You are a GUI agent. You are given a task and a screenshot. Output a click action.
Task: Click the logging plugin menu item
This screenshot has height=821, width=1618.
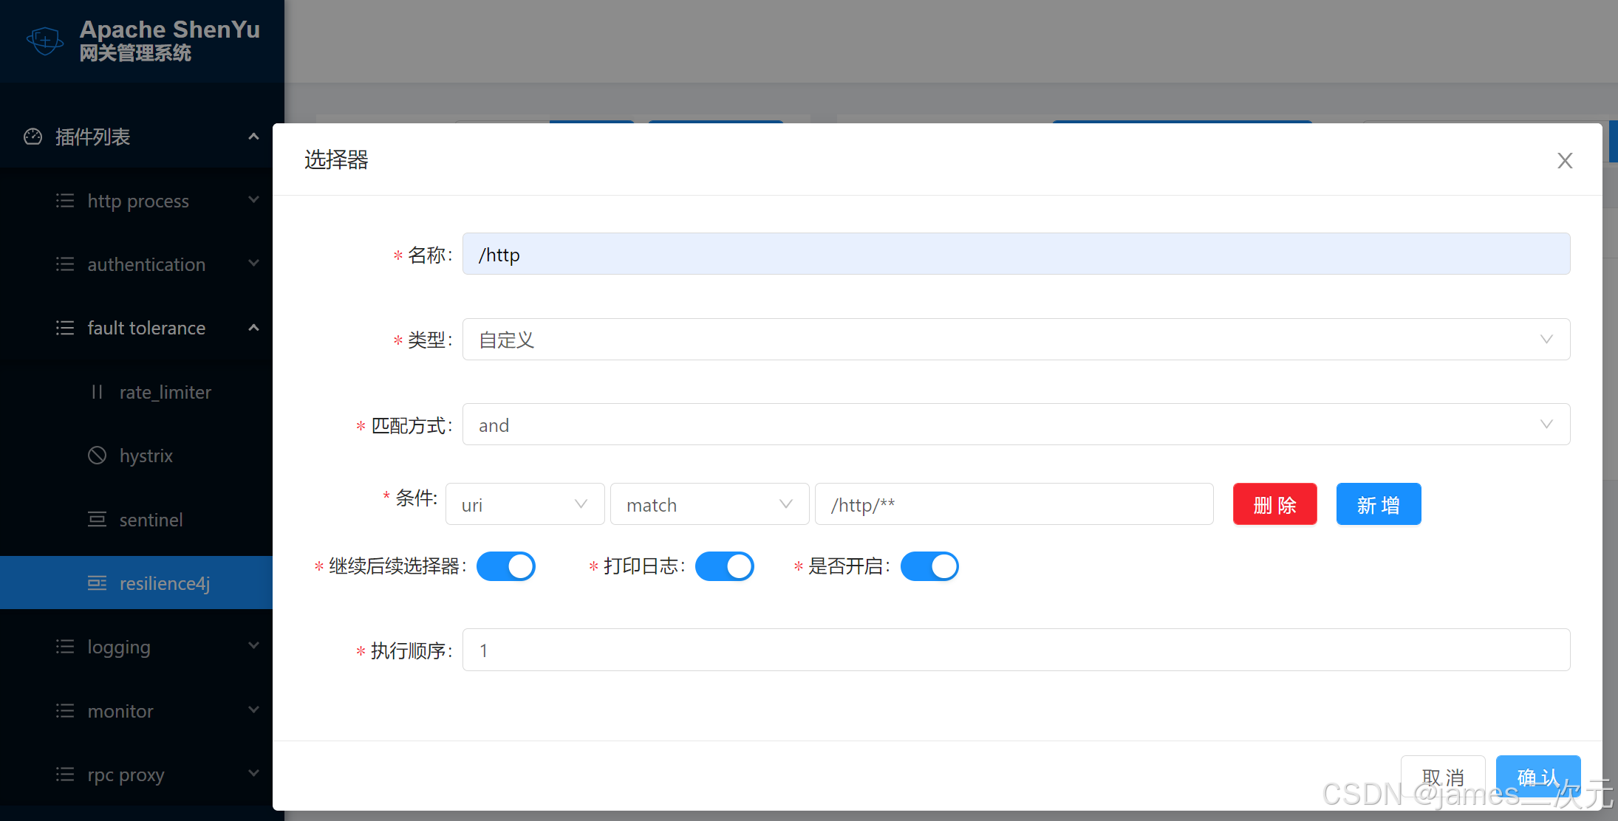pyautogui.click(x=117, y=646)
